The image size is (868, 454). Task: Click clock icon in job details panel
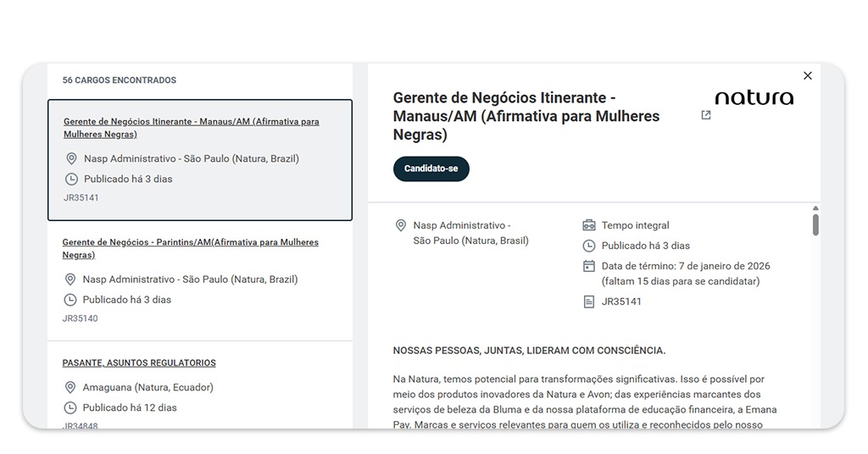(589, 246)
